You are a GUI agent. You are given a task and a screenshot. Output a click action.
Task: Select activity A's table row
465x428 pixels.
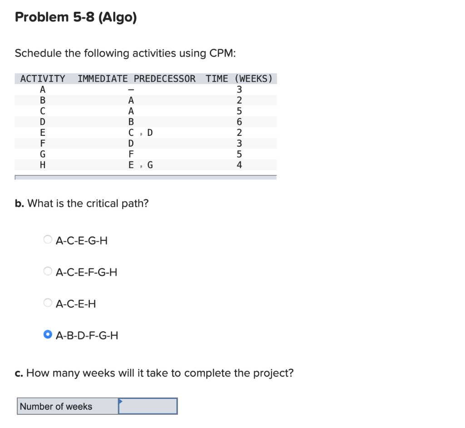136,89
